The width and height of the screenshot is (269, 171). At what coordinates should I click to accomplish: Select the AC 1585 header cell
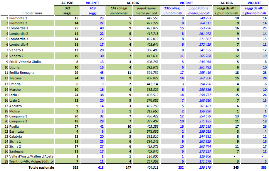tap(67, 3)
